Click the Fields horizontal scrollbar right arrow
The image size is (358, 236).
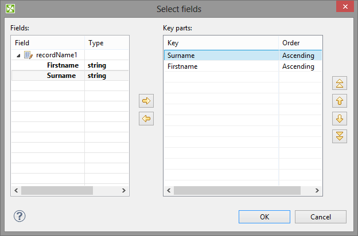click(x=123, y=190)
